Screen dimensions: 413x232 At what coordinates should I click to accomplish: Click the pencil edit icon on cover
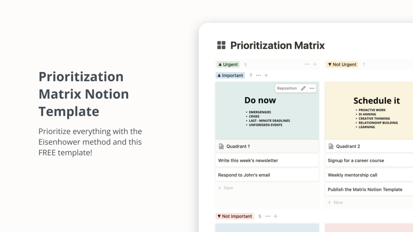303,88
